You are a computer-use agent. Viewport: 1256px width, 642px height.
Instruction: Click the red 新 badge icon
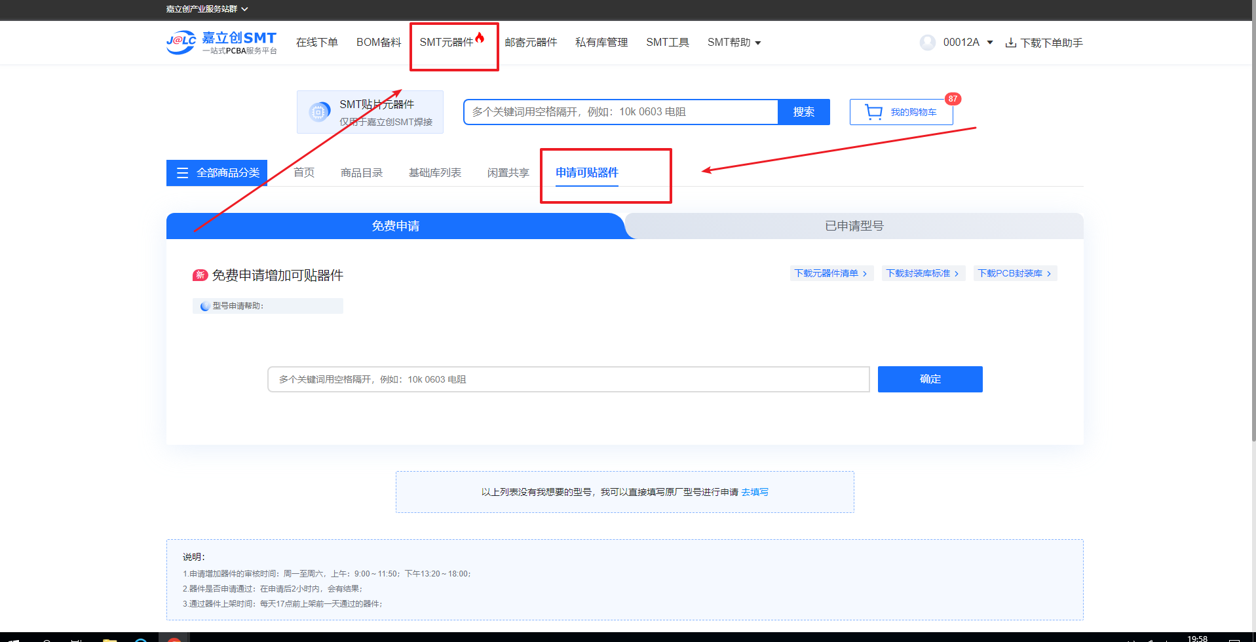pos(200,275)
